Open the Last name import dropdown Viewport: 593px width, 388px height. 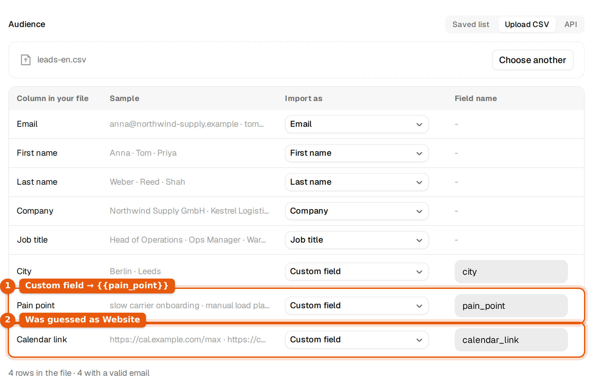[357, 182]
